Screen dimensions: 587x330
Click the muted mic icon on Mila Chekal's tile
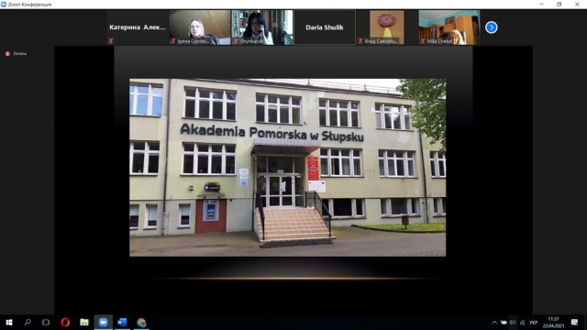click(x=423, y=40)
